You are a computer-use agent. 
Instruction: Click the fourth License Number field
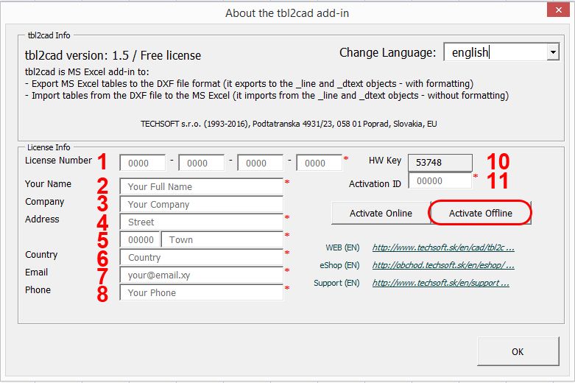click(x=319, y=164)
